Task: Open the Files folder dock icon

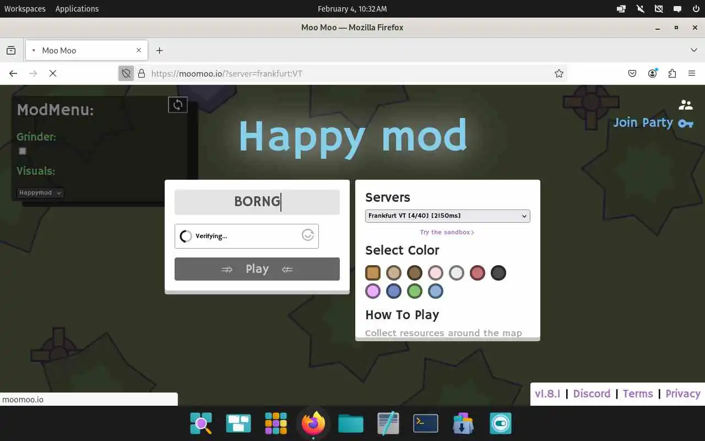Action: [351, 423]
